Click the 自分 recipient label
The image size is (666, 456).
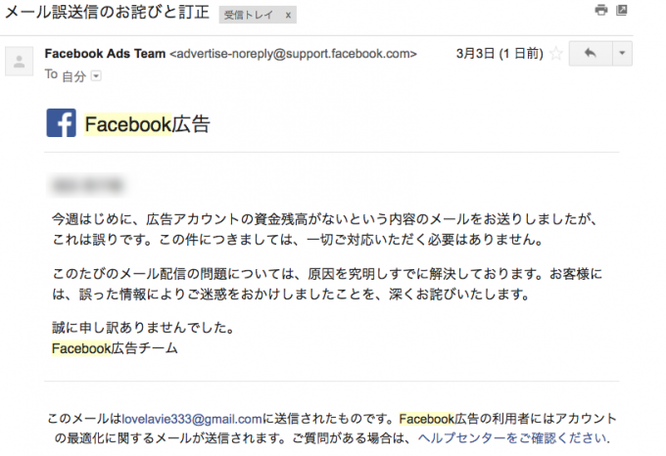click(74, 76)
